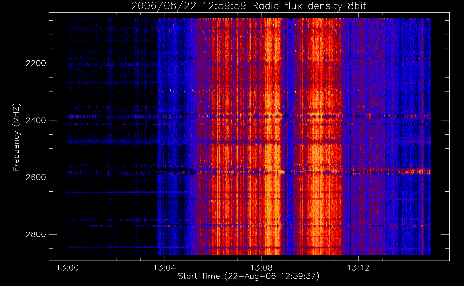Click the 13:04 time tick label
Image resolution: width=464 pixels, height=286 pixels.
coord(164,268)
